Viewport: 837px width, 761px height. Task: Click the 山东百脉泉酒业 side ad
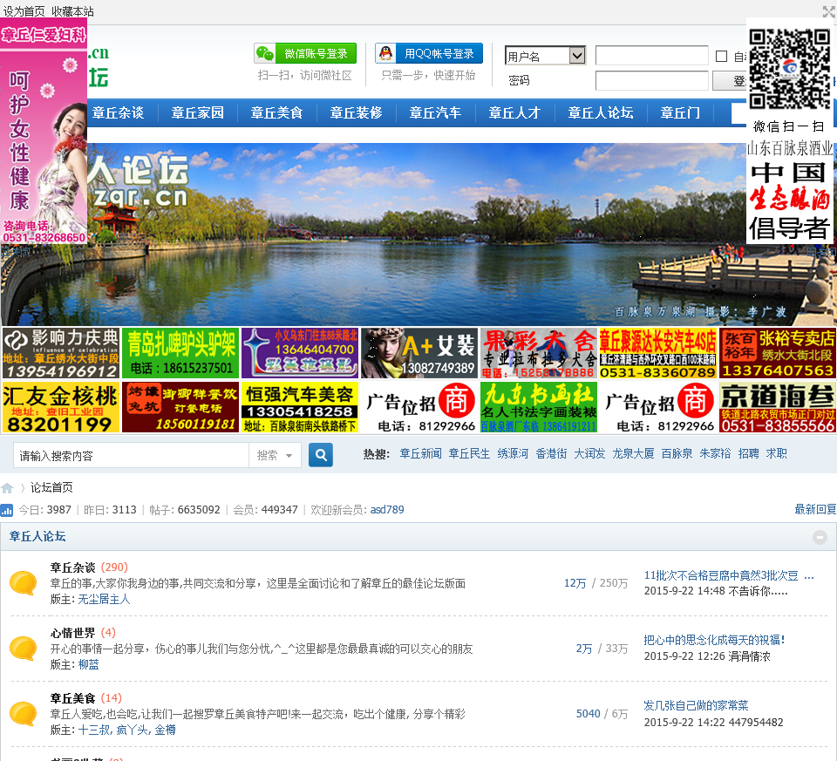point(790,192)
